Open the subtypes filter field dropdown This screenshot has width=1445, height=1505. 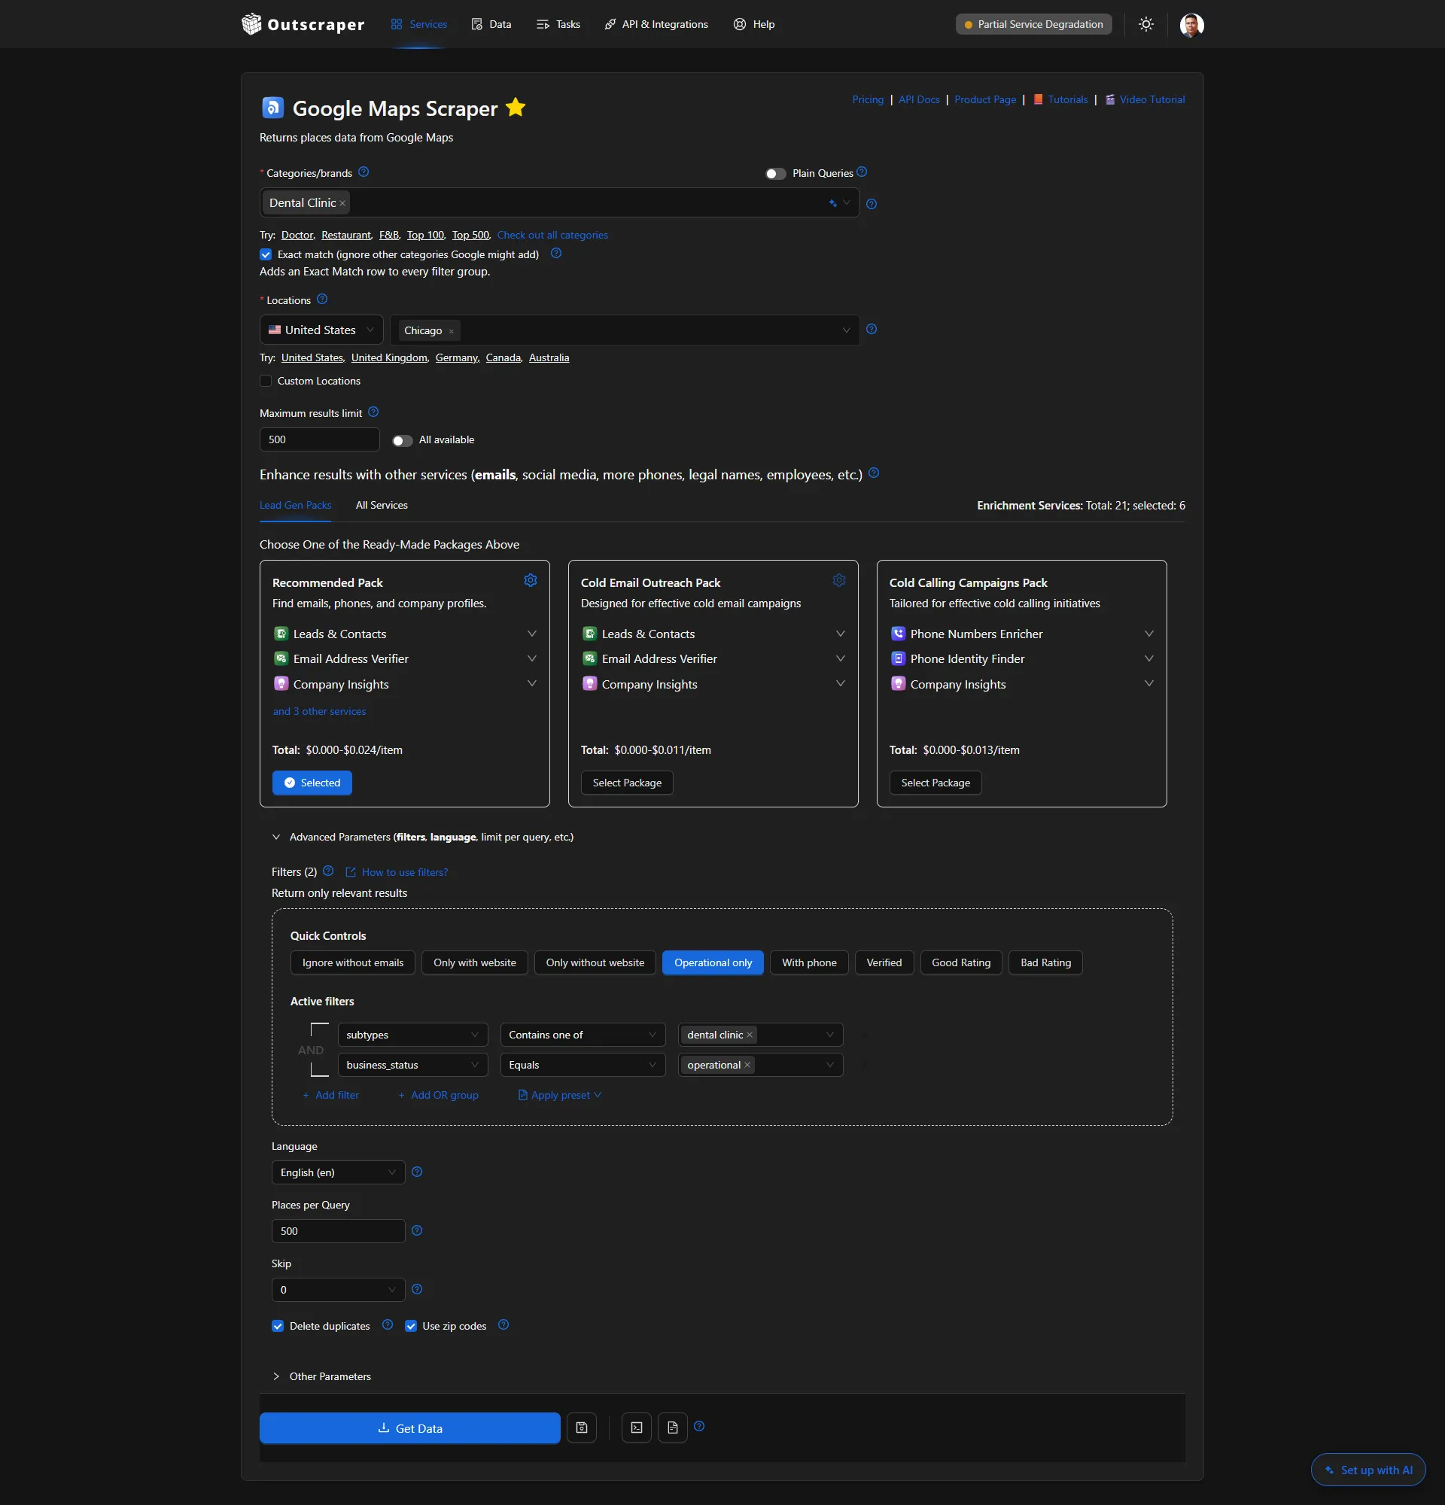[x=412, y=1035]
